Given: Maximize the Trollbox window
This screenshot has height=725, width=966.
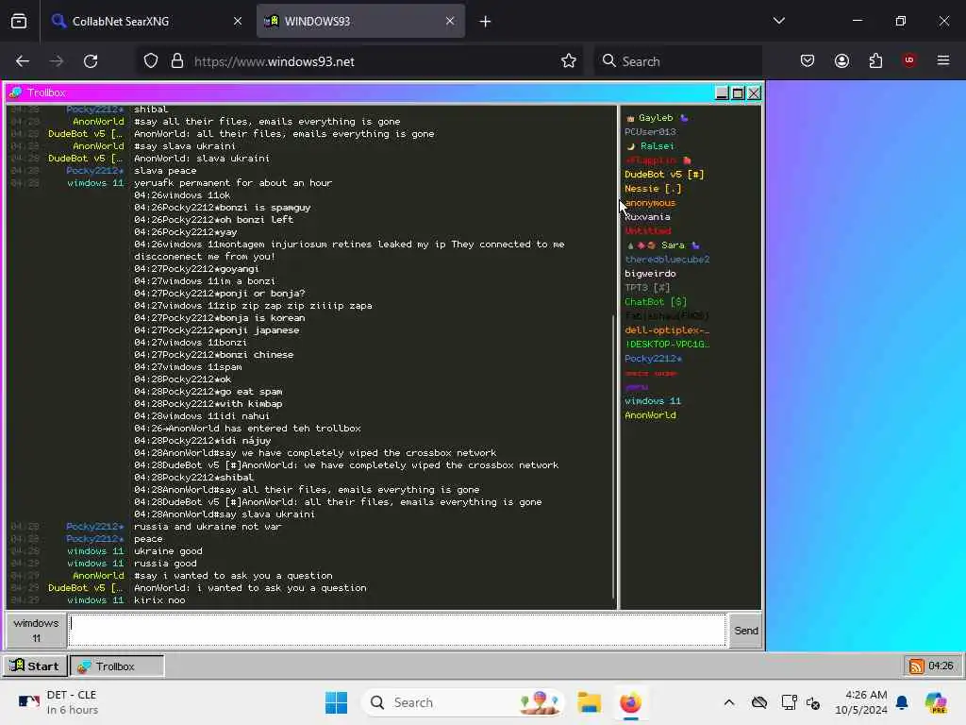Looking at the screenshot, I should coord(738,93).
